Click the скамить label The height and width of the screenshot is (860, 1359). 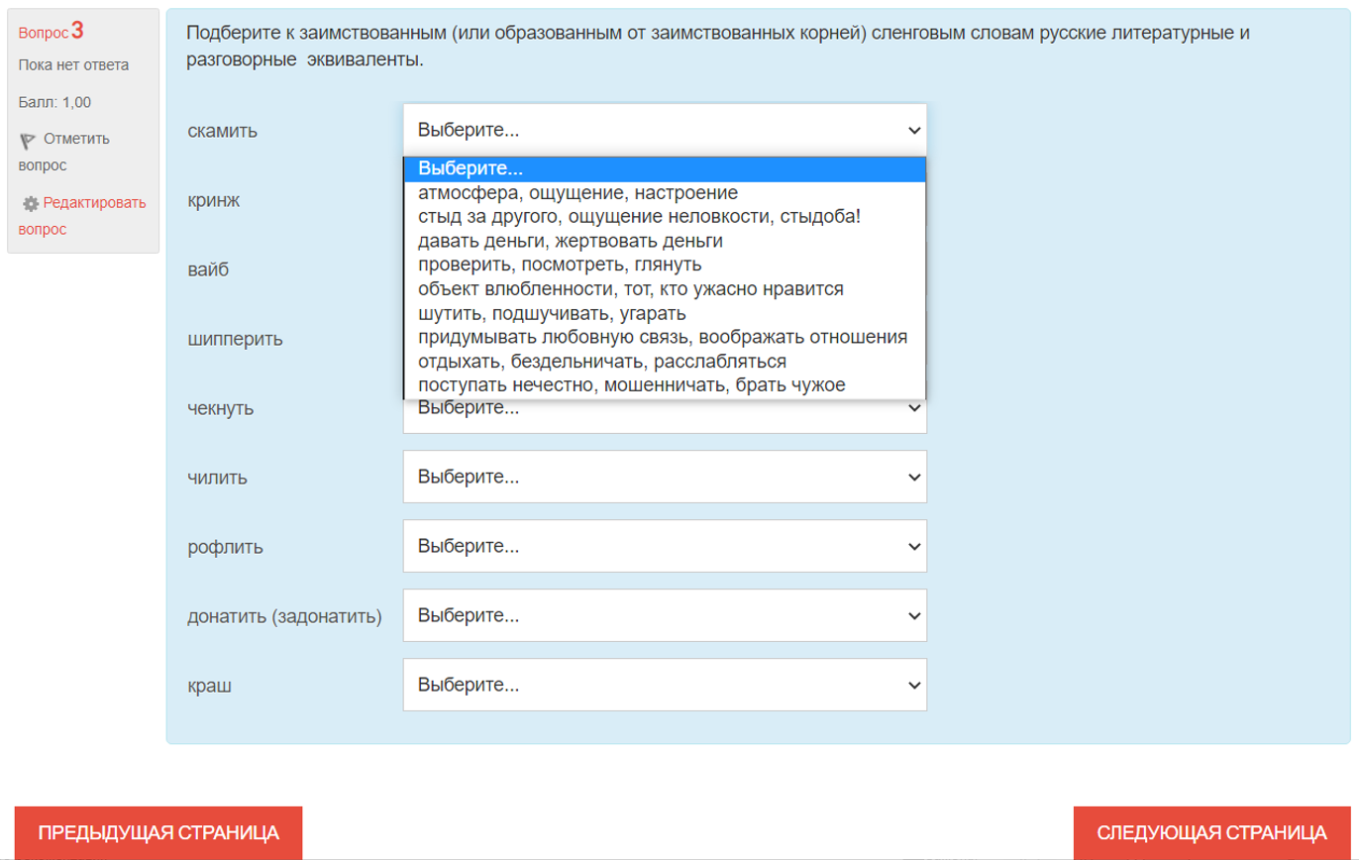click(222, 131)
